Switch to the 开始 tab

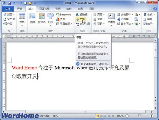pyautogui.click(x=20, y=9)
